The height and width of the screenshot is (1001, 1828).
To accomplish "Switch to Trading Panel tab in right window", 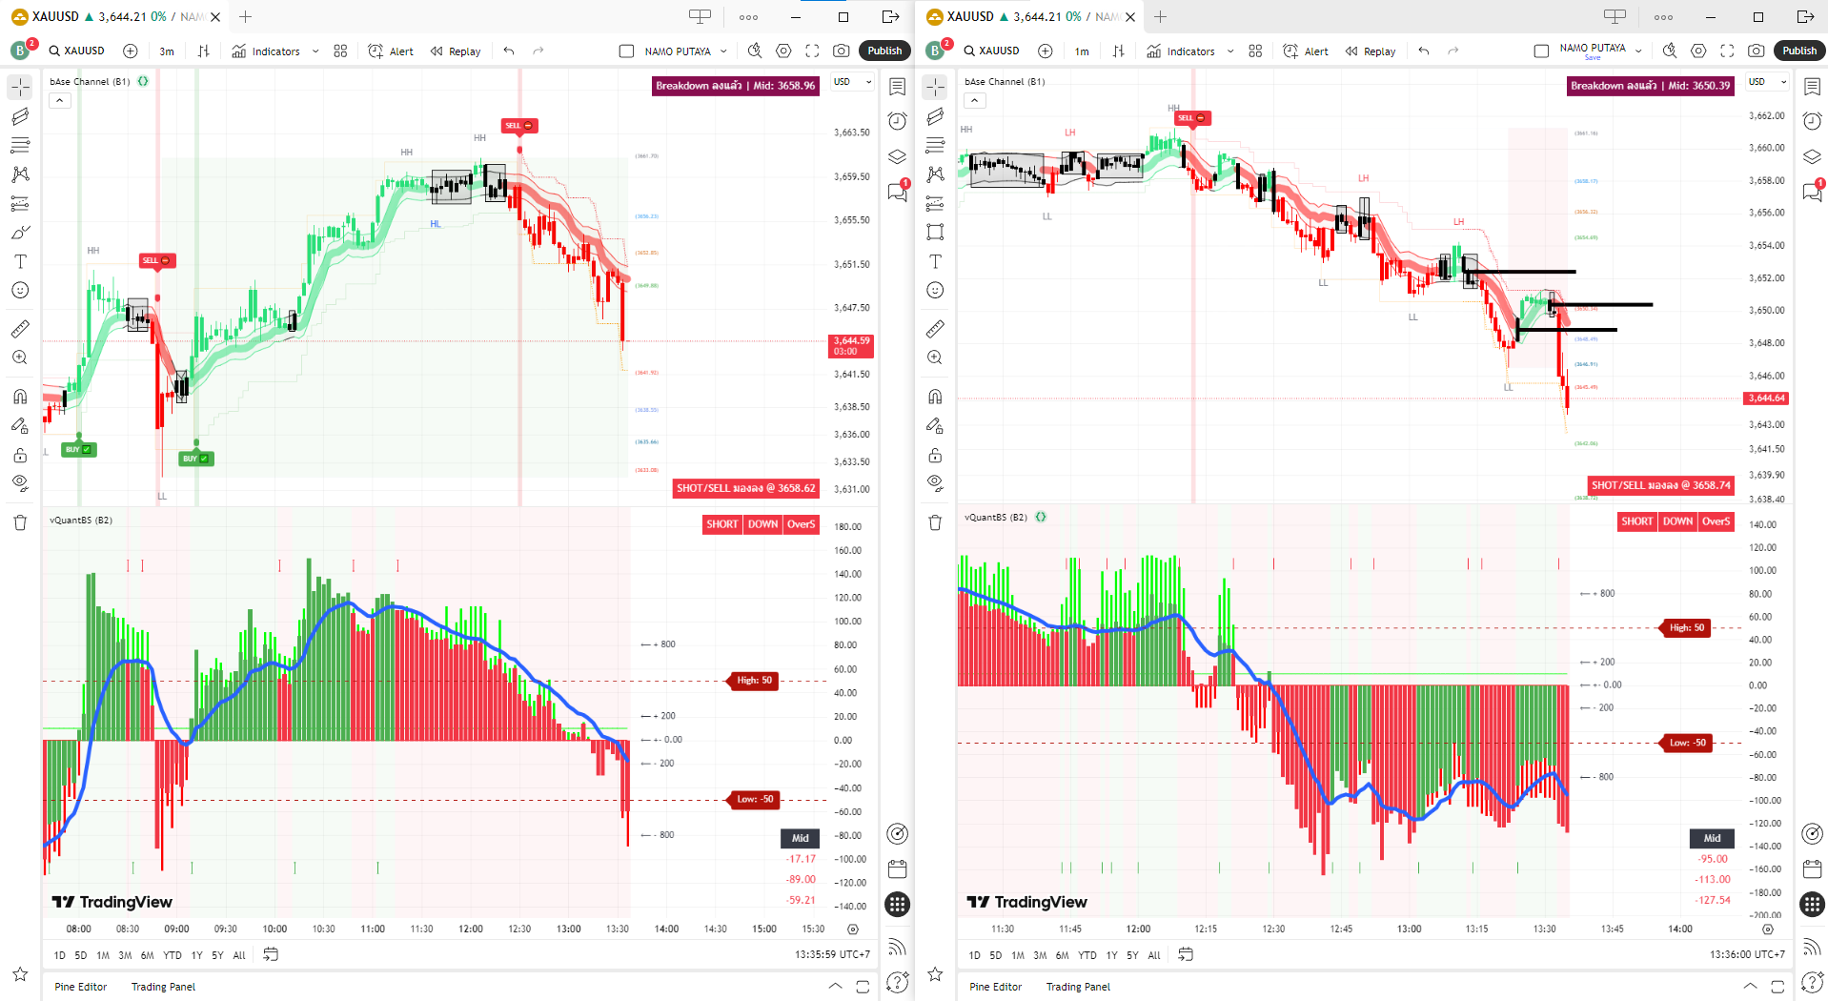I will [1078, 987].
